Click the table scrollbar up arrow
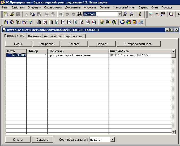Screen dimensions: 180x146 click(x=173, y=51)
